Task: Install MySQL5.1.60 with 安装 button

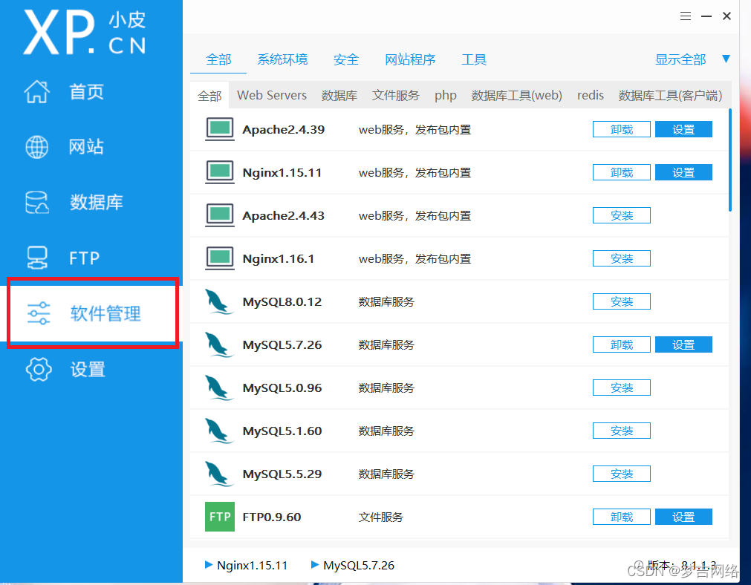Action: click(621, 431)
